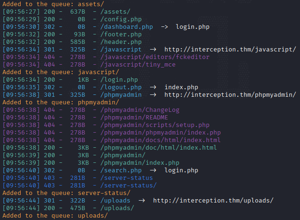Click /phpmyadmin/phpmyadmin/index.php path
The width and height of the screenshot is (300, 220).
coord(161,133)
